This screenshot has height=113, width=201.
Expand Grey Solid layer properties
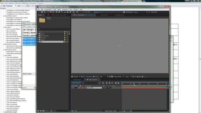(79, 88)
